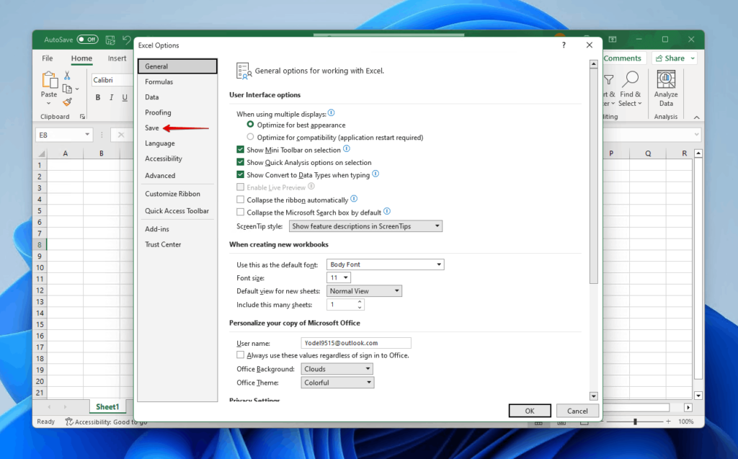Uncheck Show Mini Toolbar on selection
The image size is (738, 459).
(241, 150)
